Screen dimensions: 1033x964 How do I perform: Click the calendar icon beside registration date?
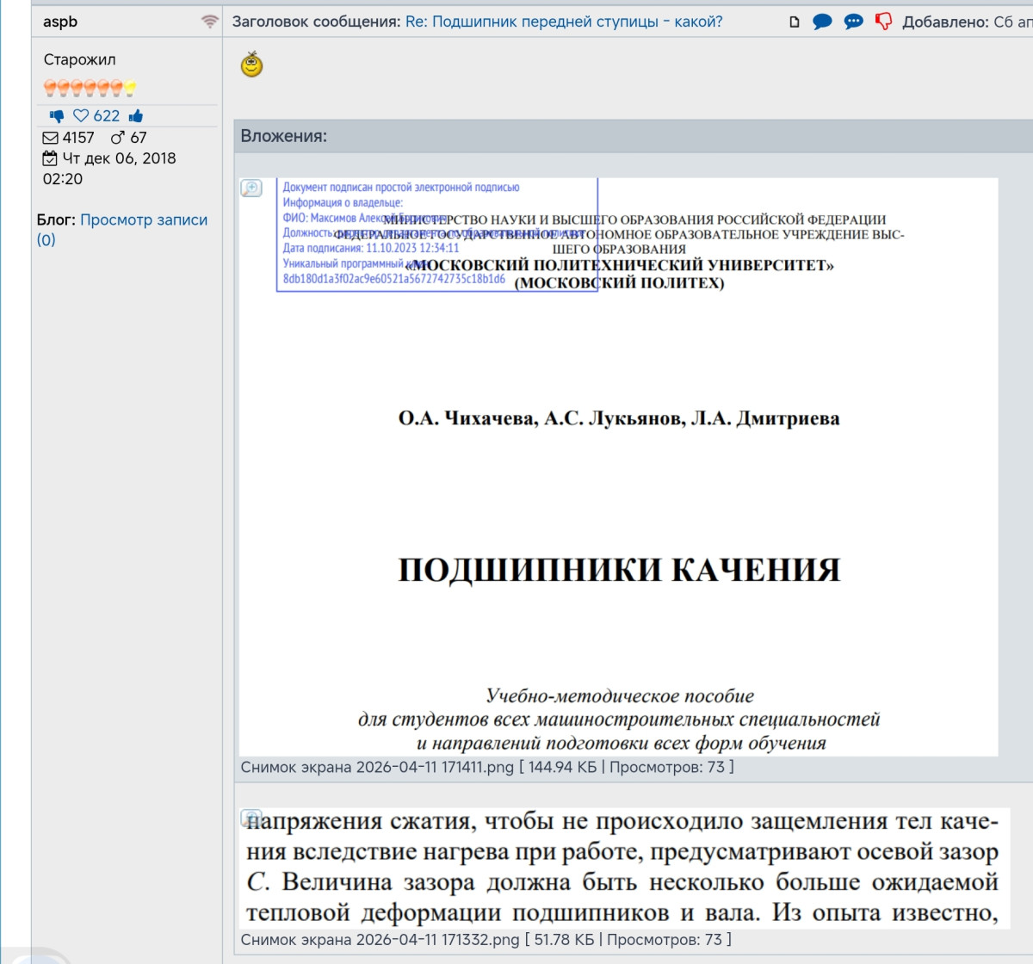click(x=50, y=158)
